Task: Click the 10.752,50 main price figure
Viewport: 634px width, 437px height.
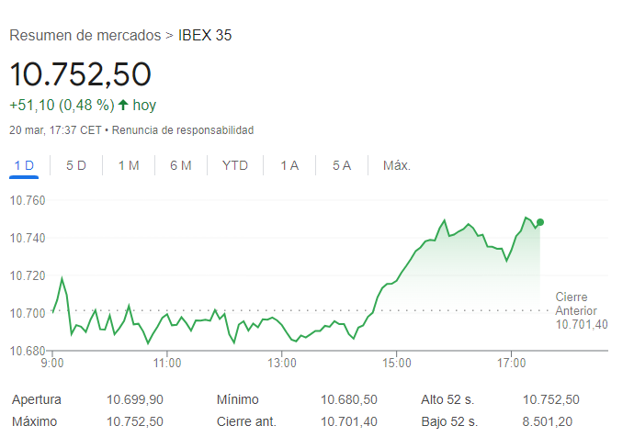Action: [x=80, y=73]
